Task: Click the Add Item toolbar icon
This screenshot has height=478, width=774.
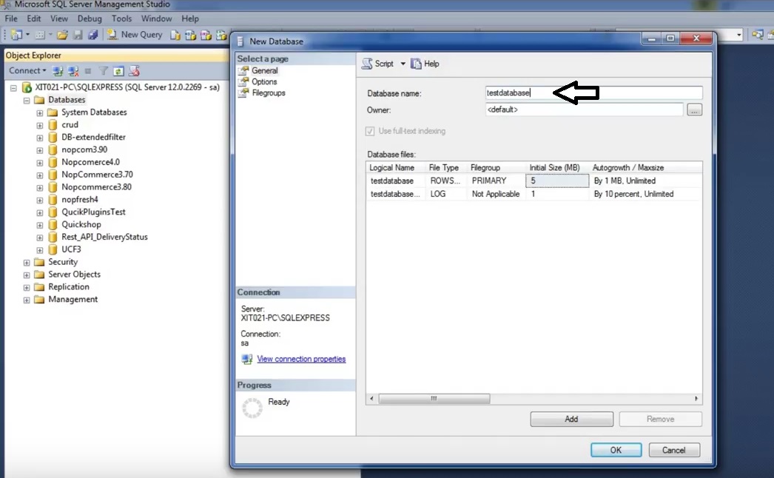Action: coord(40,35)
